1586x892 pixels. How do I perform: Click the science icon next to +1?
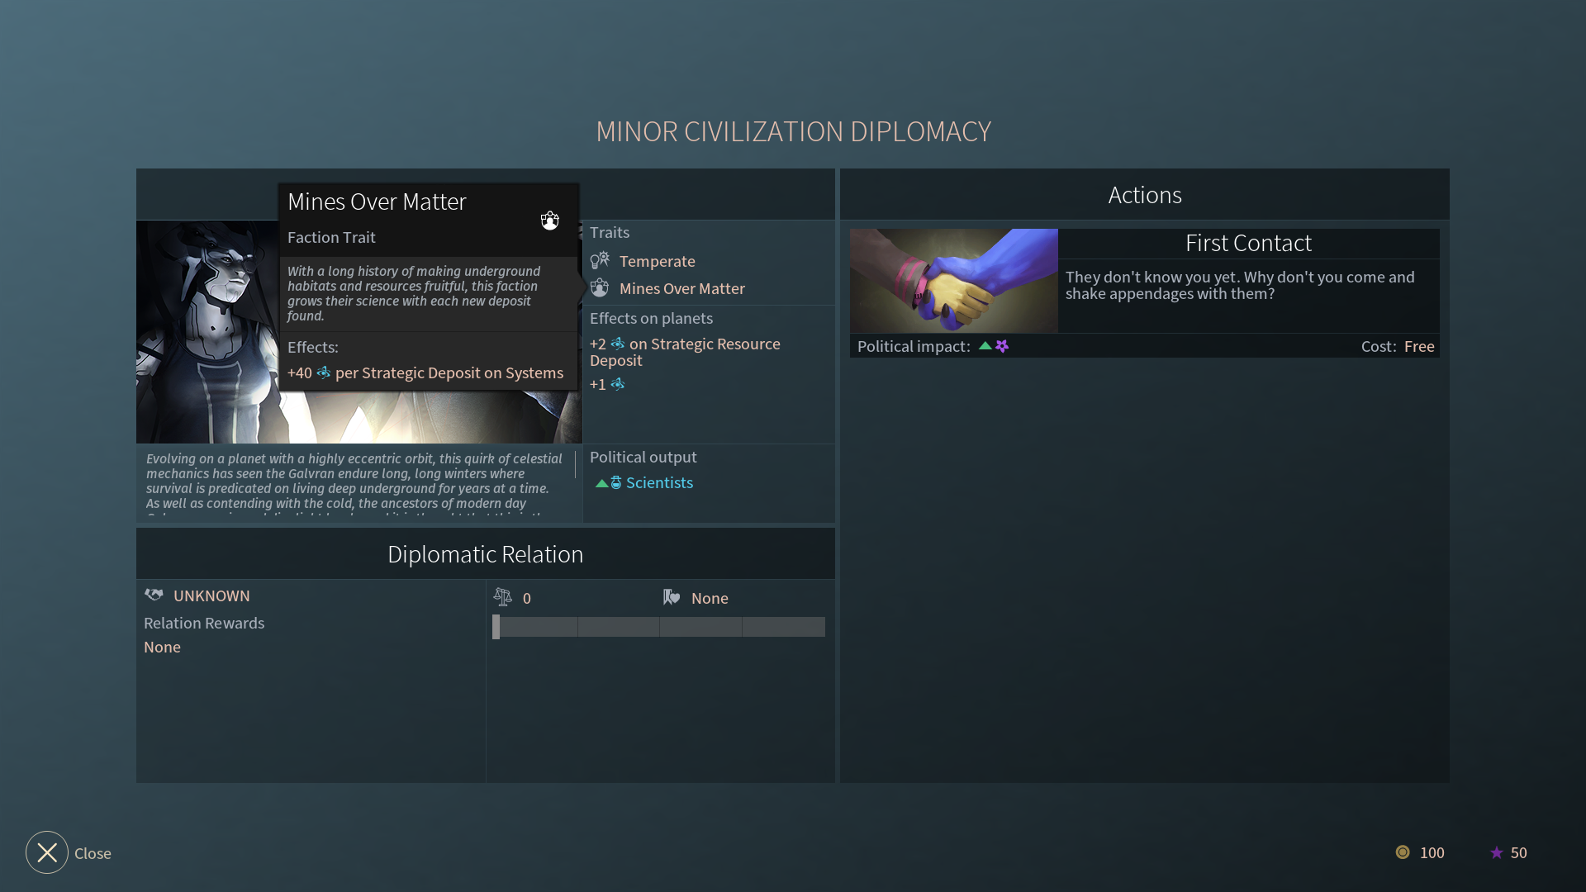[618, 384]
